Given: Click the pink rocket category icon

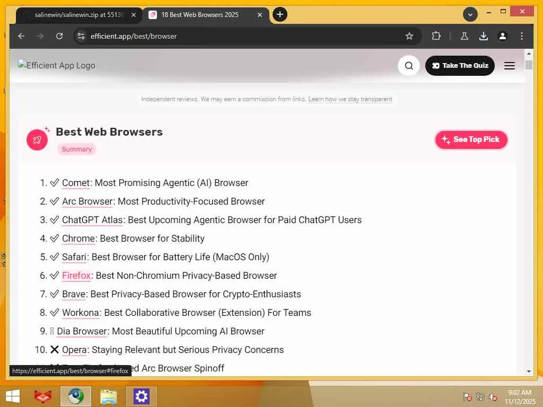Looking at the screenshot, I should coord(37,140).
